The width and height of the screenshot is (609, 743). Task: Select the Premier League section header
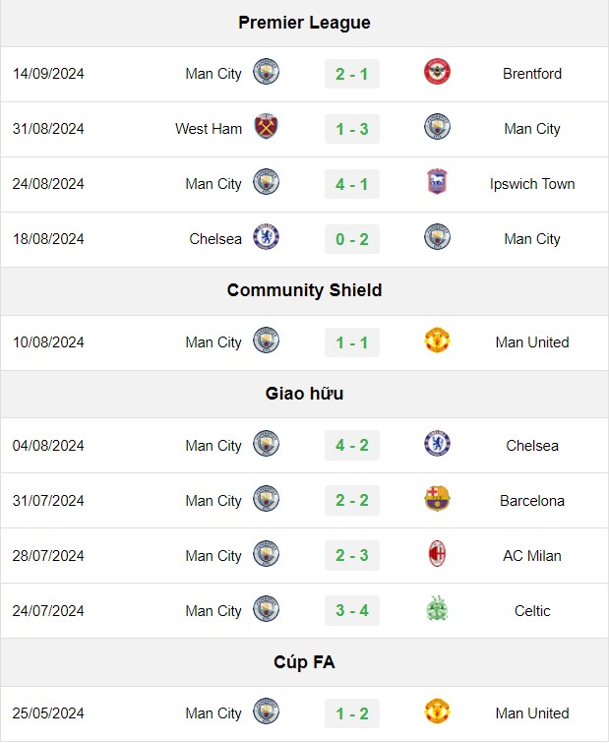point(305,23)
